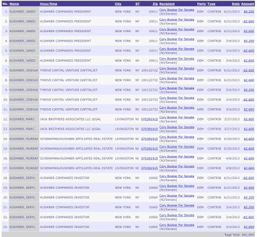Open Cory Booker For Senate link in row 2
This screenshot has height=237, width=257.
click(177, 19)
